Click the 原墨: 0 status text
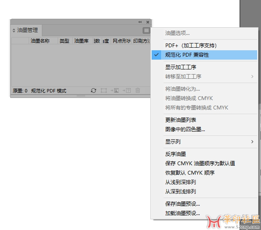Screen dimensions: 261x230 coord(20,91)
